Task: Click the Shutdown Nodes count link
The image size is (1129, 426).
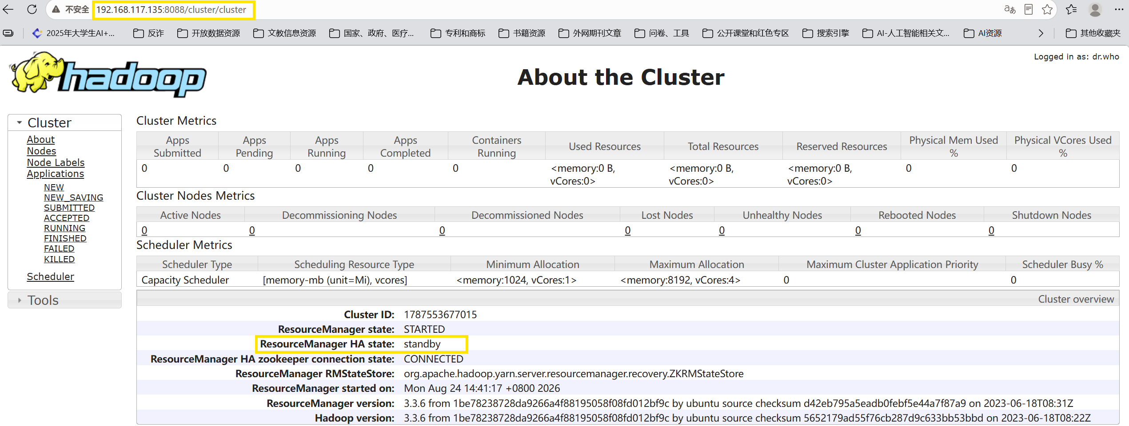Action: point(992,230)
